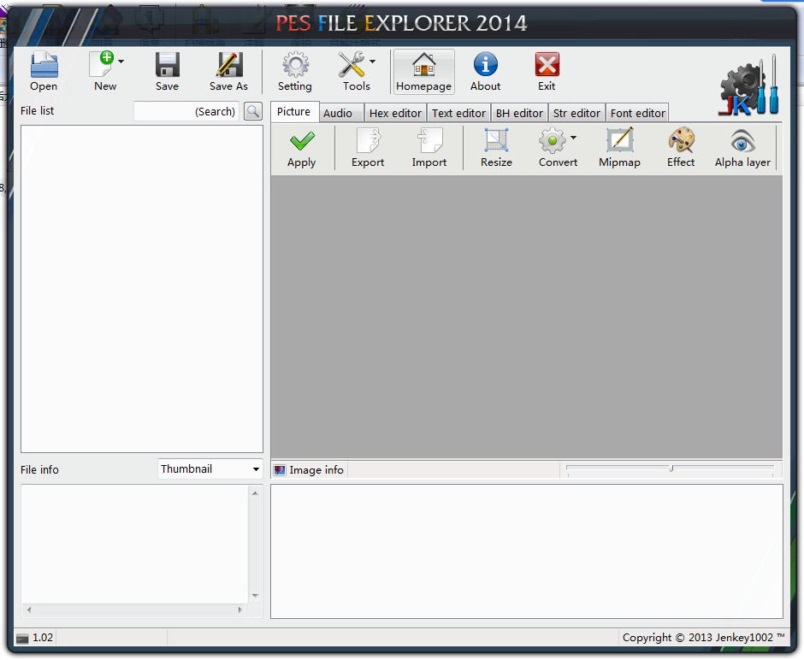The width and height of the screenshot is (804, 660).
Task: Expand the Convert dropdown arrow
Action: (573, 138)
